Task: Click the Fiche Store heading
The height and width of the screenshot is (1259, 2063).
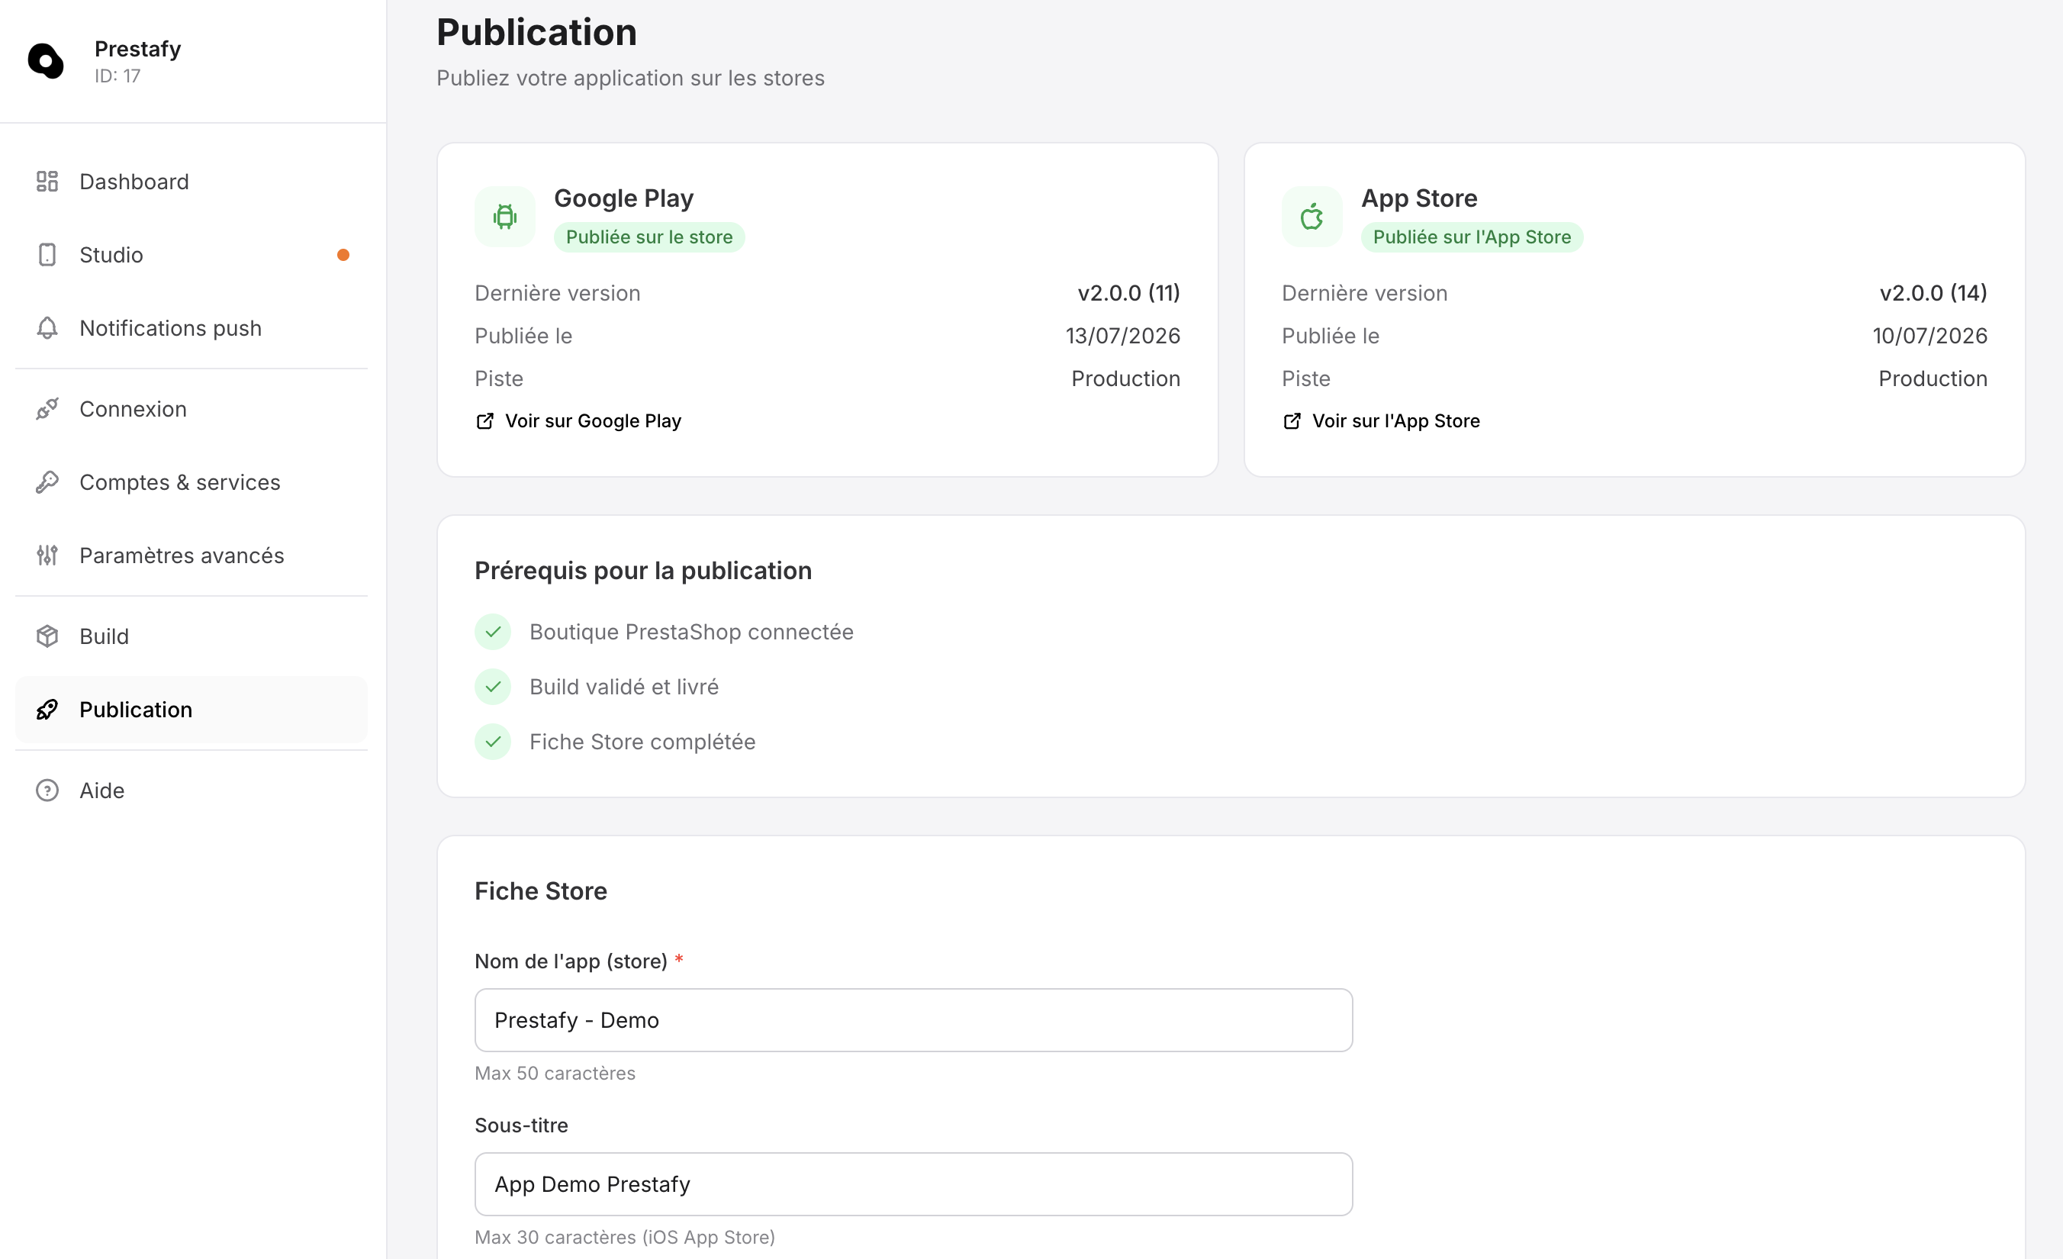Action: point(541,890)
